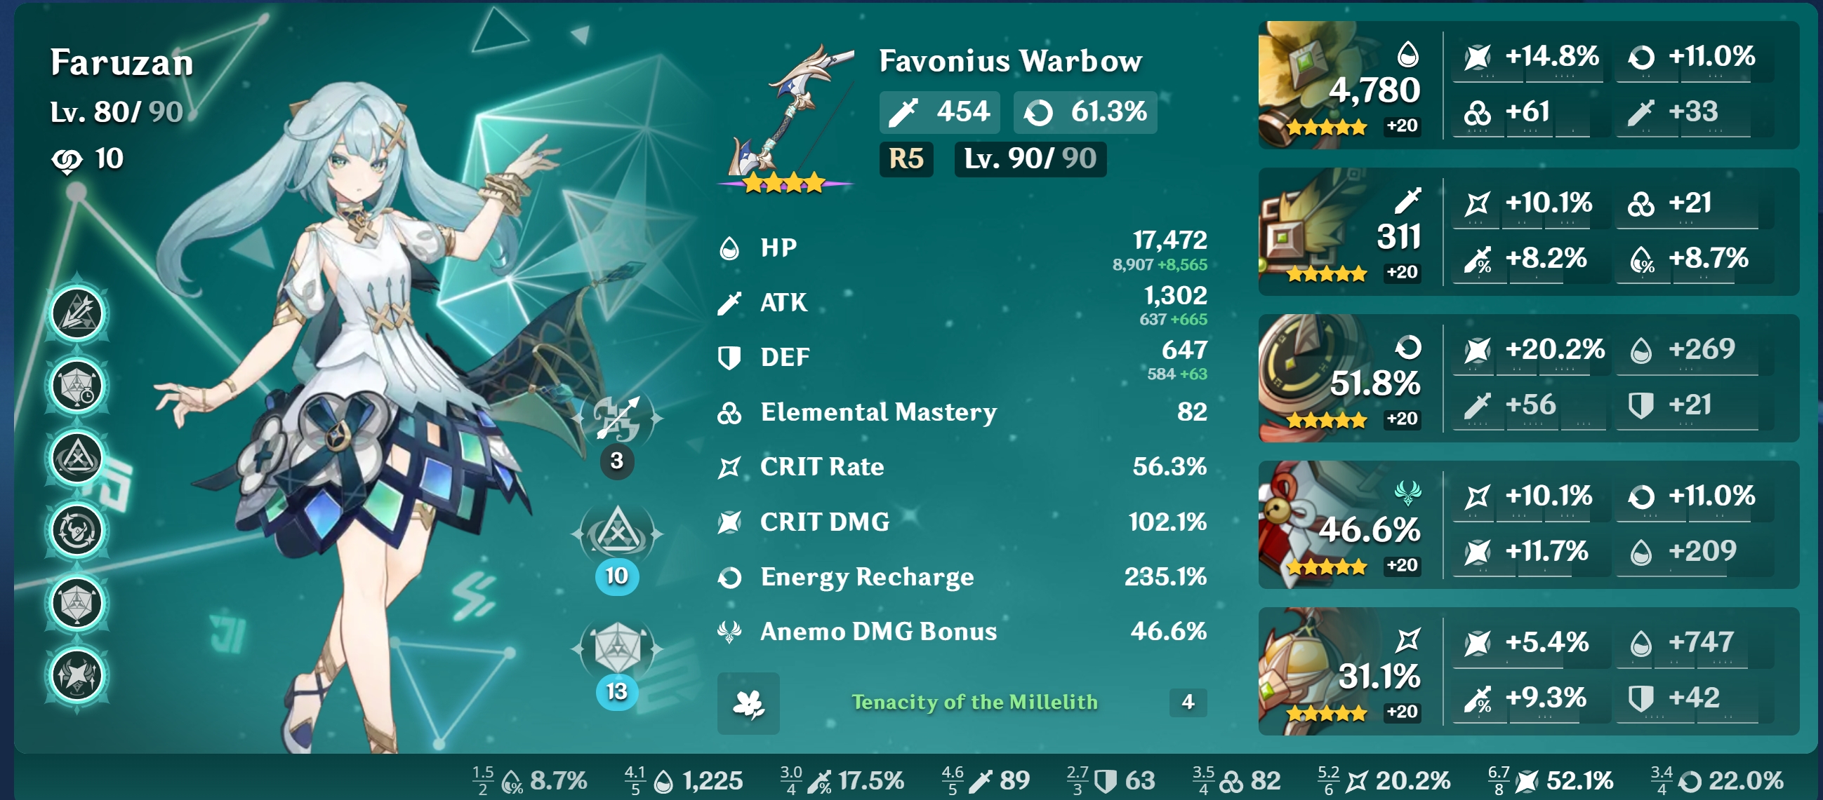Click the R5 refinement badge
The width and height of the screenshot is (1823, 800).
[906, 158]
